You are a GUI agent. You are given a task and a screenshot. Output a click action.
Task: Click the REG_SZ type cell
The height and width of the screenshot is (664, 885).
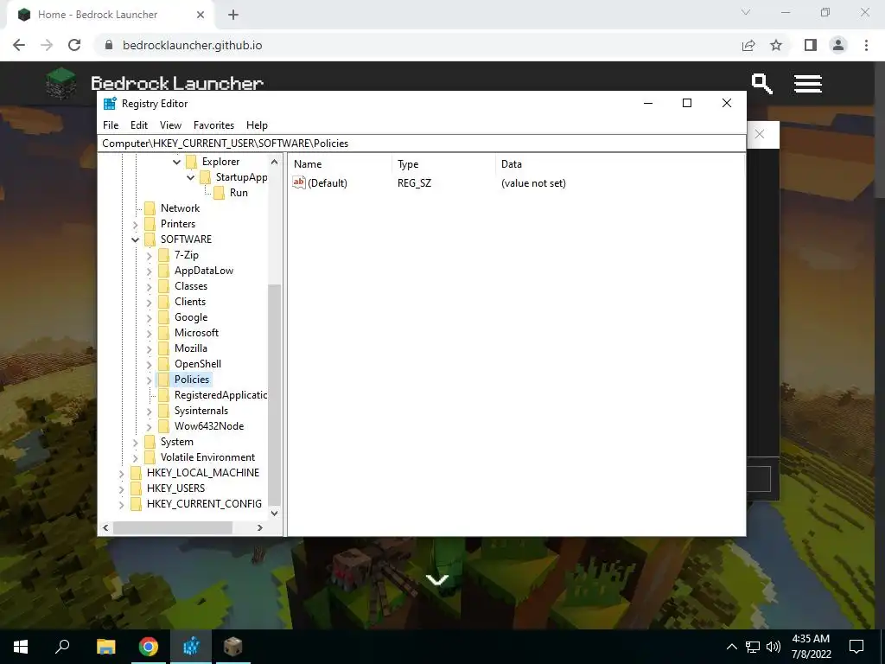pos(414,183)
